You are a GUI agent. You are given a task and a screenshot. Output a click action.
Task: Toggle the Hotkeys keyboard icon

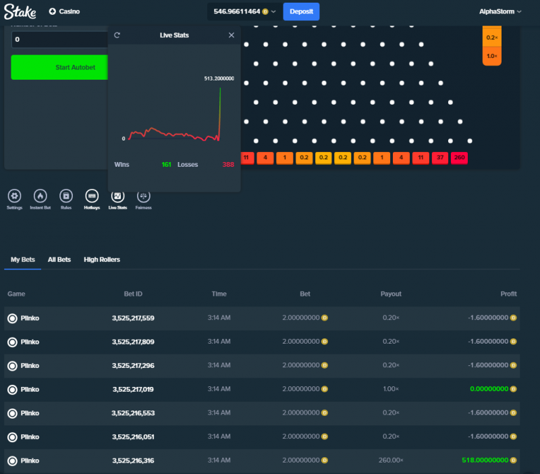click(x=92, y=196)
